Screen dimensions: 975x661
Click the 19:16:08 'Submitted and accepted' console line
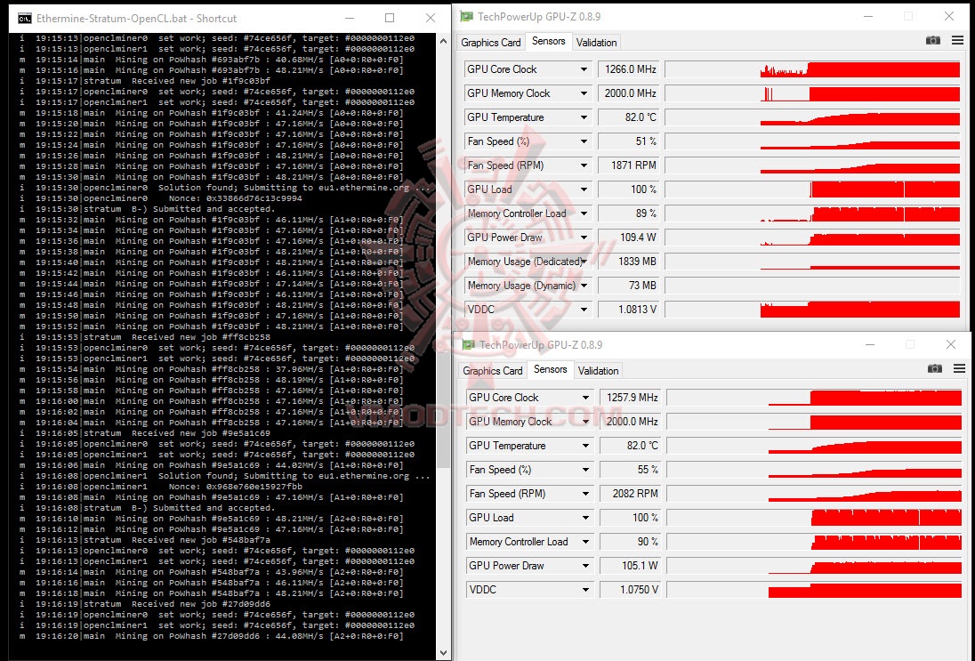point(147,508)
